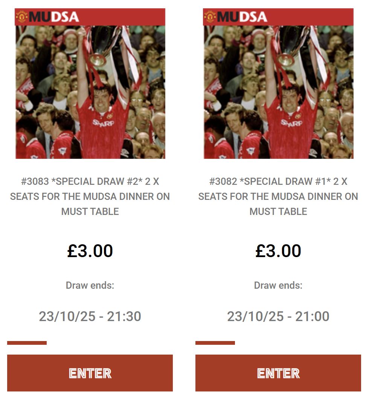The height and width of the screenshot is (399, 369).
Task: Click the MUDSA crest logo on draw #3083
Action: (x=22, y=17)
